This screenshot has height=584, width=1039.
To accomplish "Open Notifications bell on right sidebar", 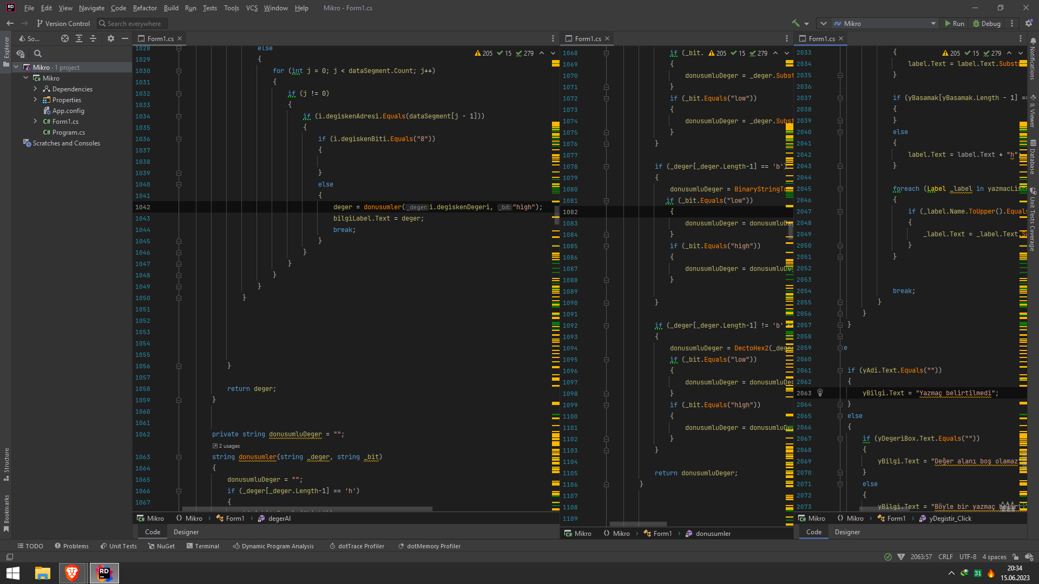I will click(x=1033, y=41).
